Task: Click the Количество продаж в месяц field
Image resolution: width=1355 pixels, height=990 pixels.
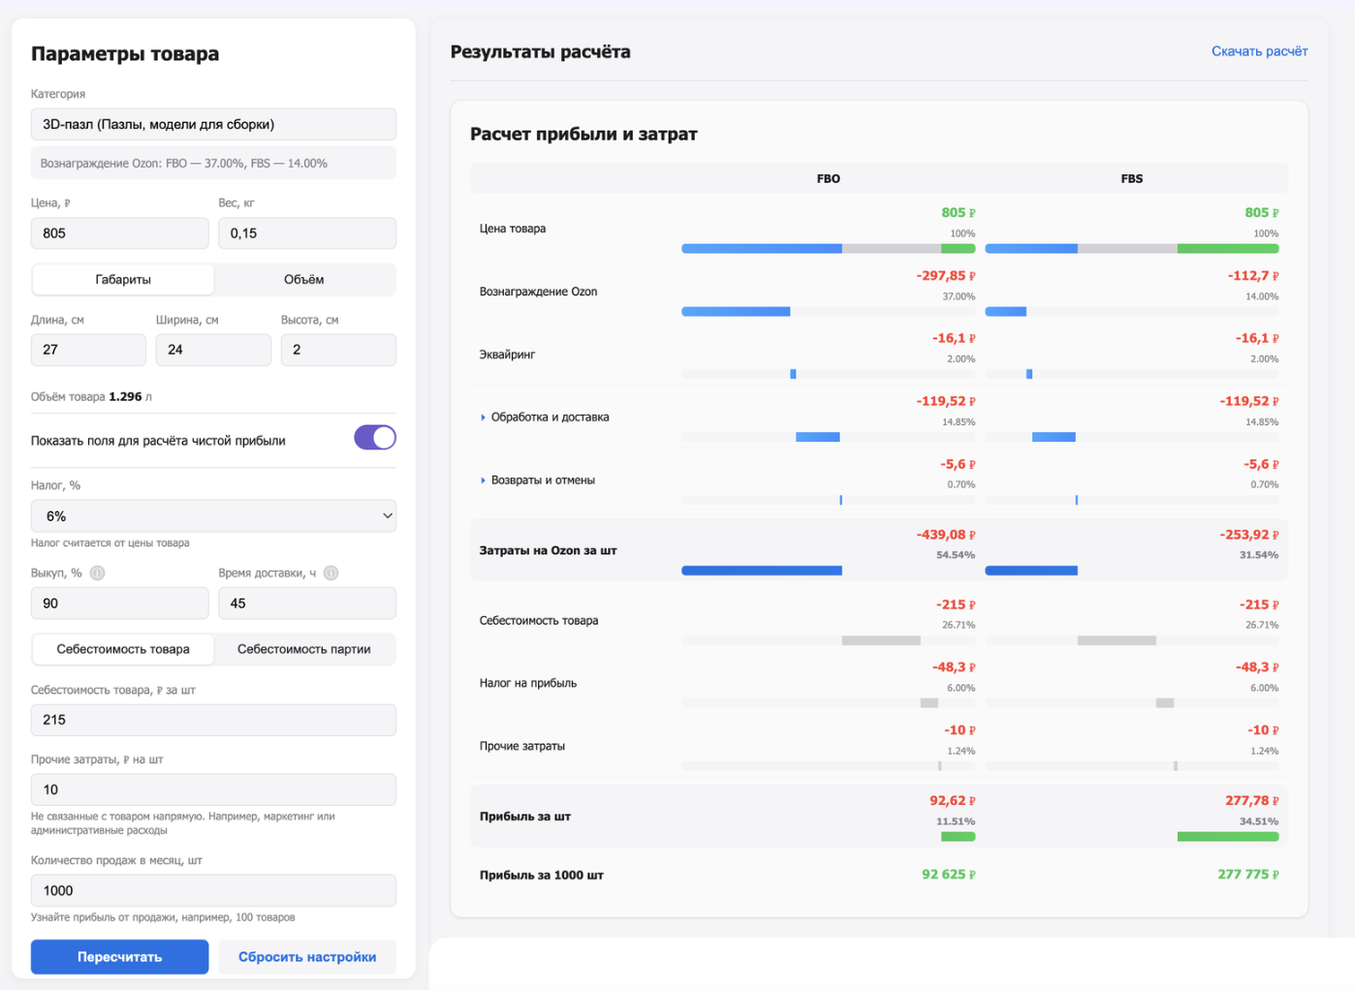Action: [213, 890]
